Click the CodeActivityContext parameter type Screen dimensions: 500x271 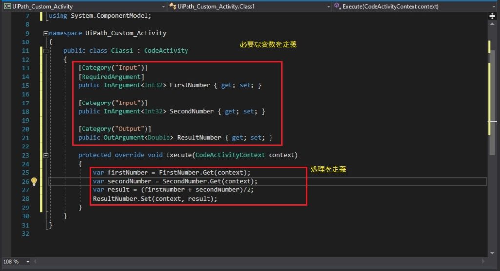(230, 155)
